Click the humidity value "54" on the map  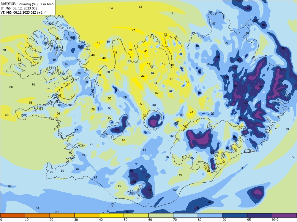tap(111, 8)
